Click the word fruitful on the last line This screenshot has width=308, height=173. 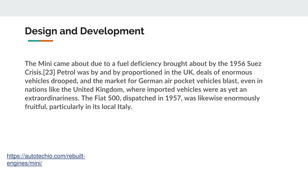[x=36, y=107]
